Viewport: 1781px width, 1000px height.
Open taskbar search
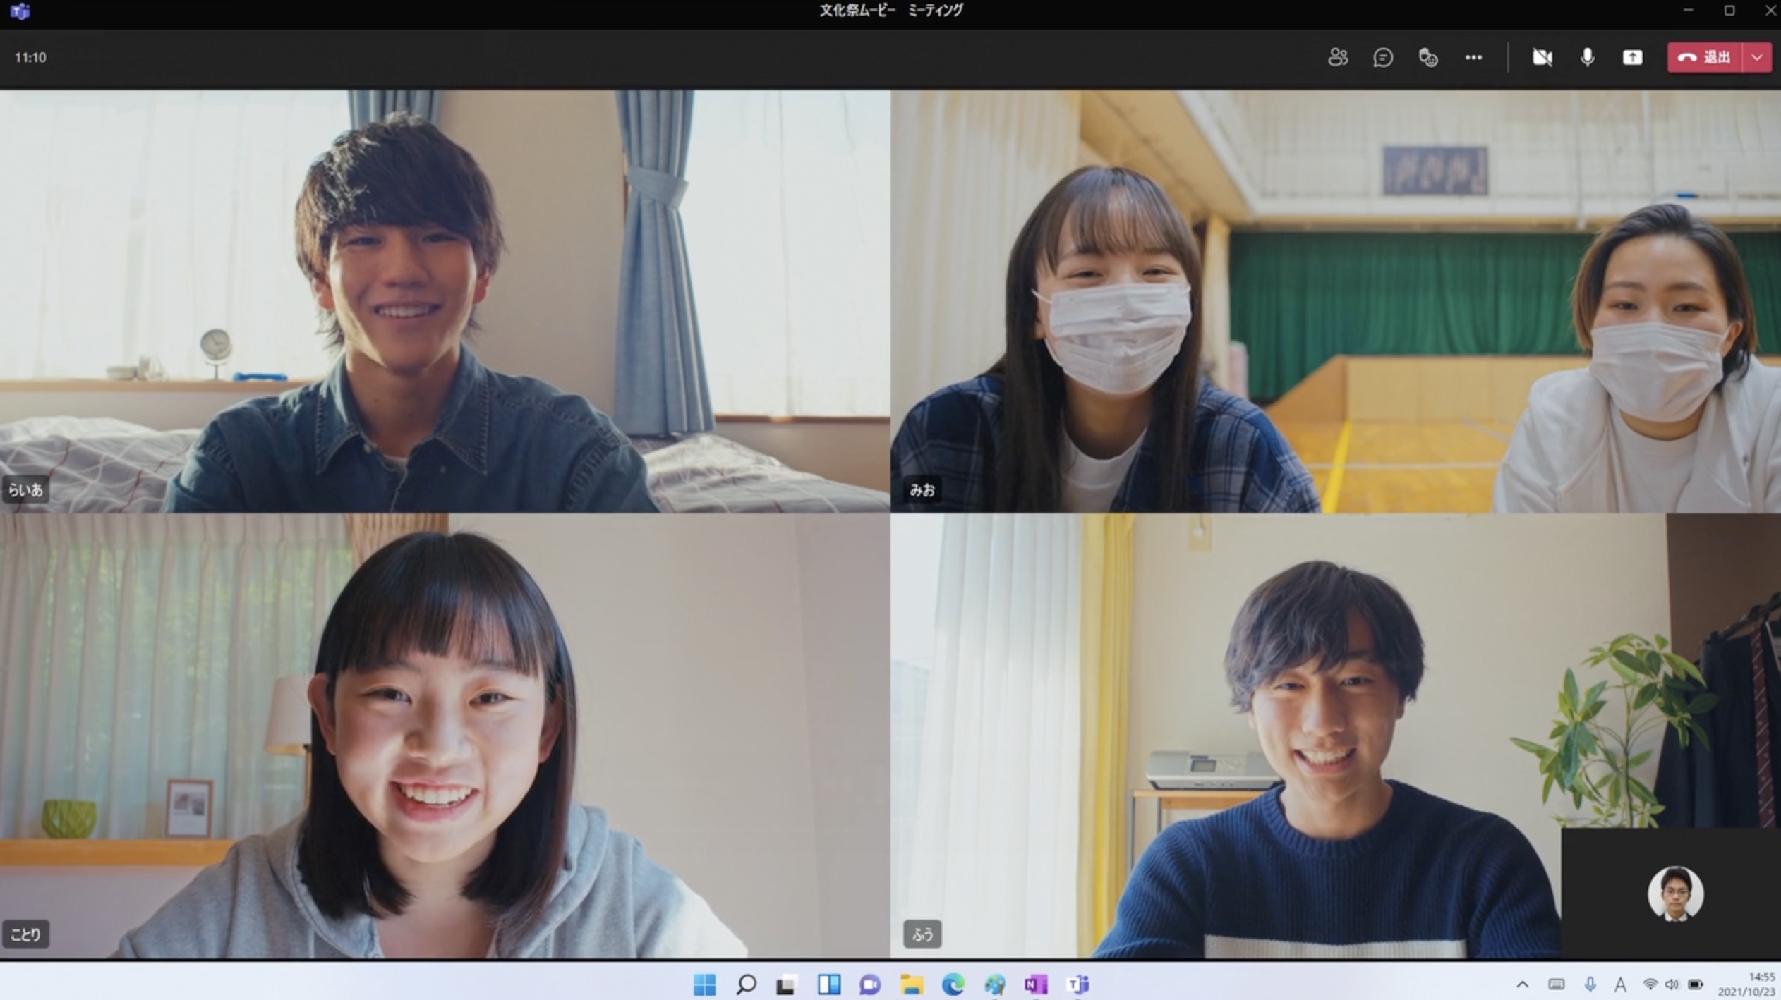click(745, 984)
